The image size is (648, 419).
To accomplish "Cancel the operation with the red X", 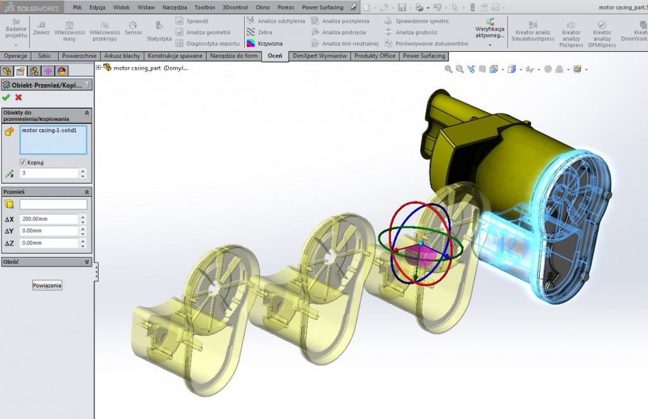I will click(x=18, y=97).
